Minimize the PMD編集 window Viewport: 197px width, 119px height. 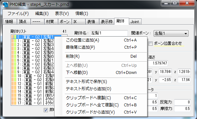pos(166,3)
